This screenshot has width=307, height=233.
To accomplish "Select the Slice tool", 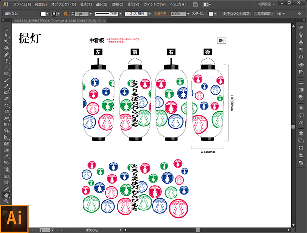I will pyautogui.click(x=6, y=189).
